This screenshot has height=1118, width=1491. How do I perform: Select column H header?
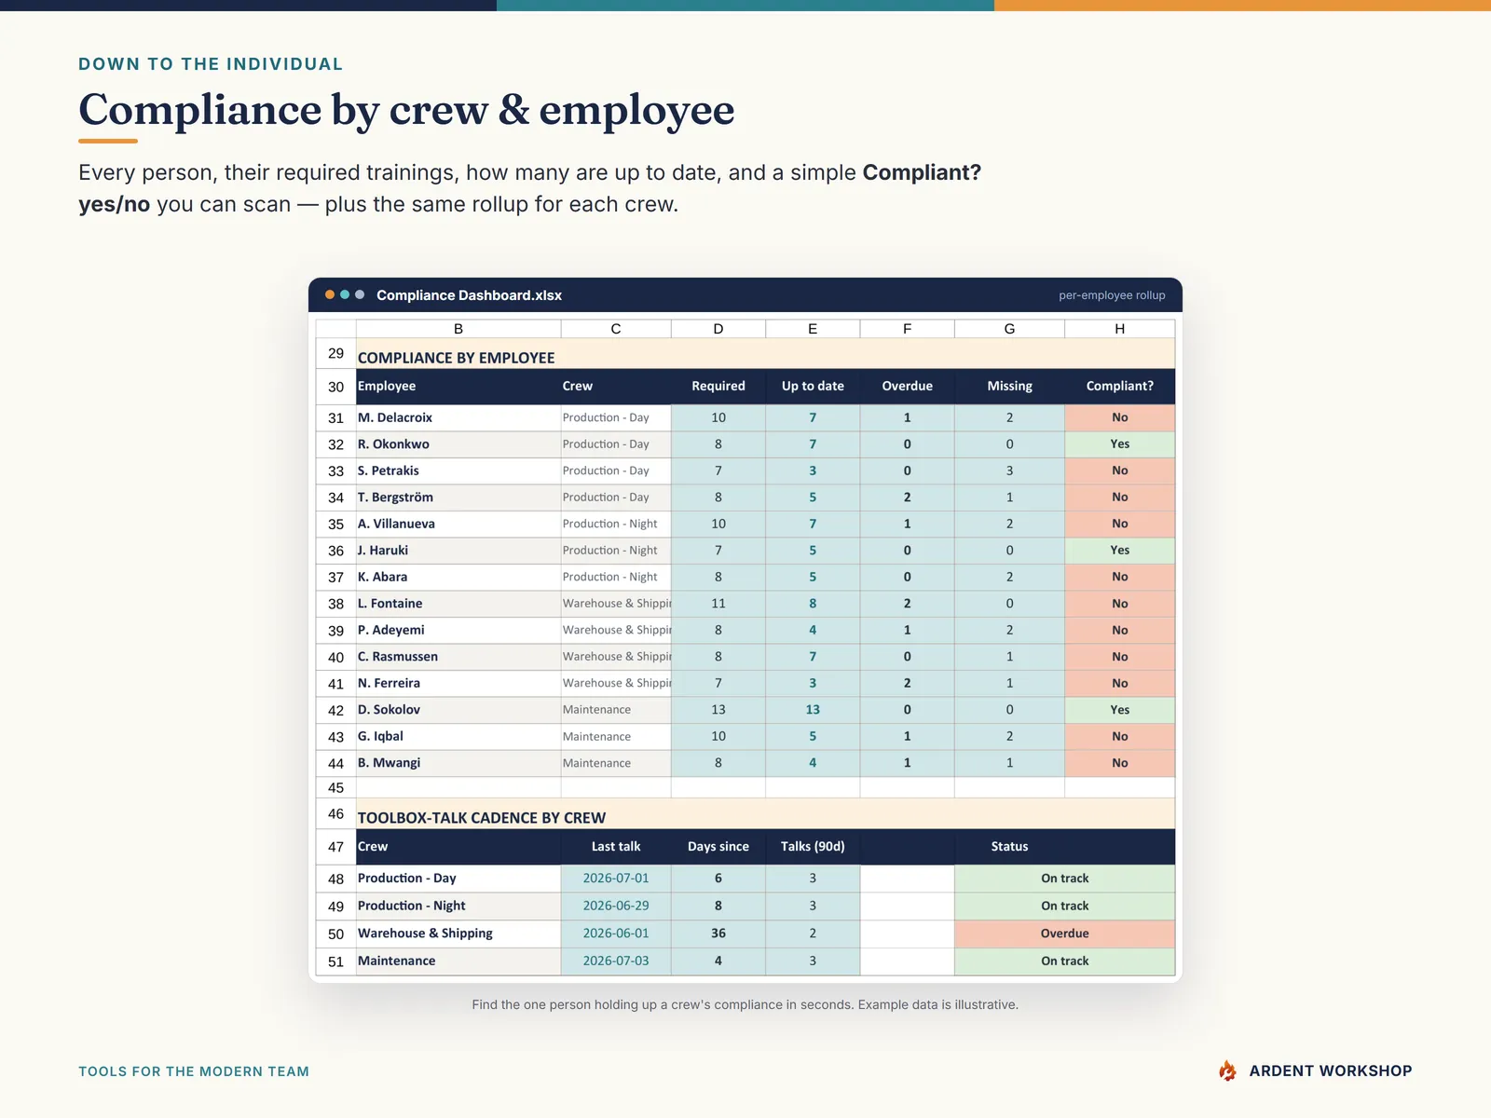click(x=1120, y=329)
